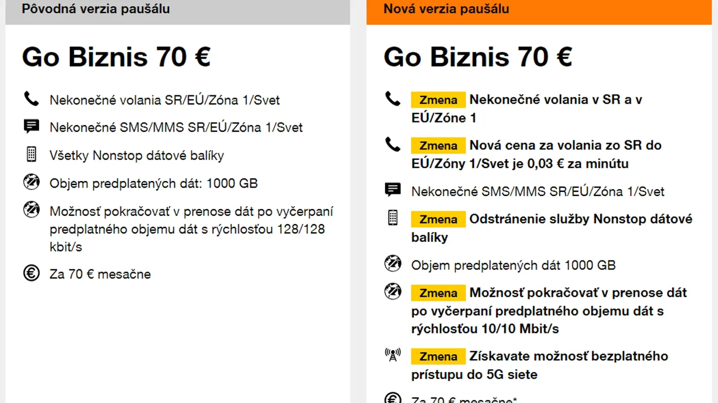Click the Go Biznis 70 € title in original plan

click(x=116, y=57)
